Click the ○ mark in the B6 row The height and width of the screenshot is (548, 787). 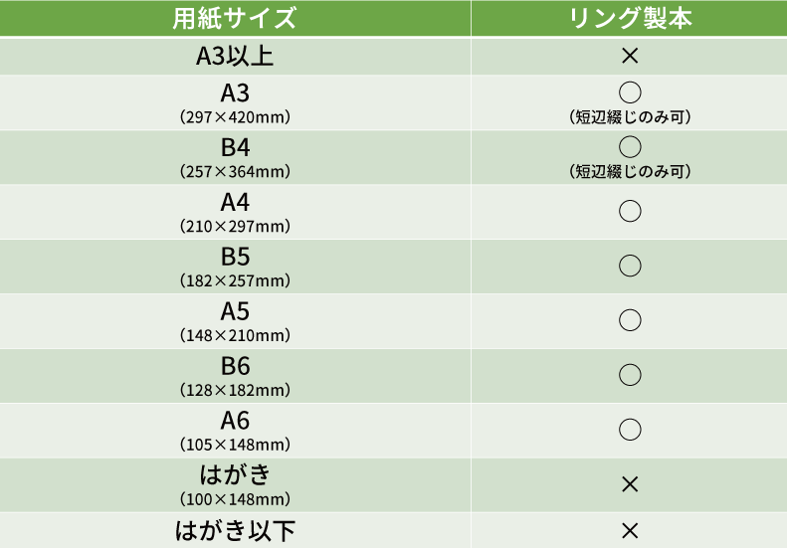coord(629,375)
